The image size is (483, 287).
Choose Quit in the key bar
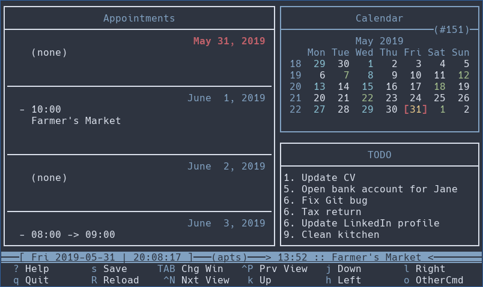[31, 280]
